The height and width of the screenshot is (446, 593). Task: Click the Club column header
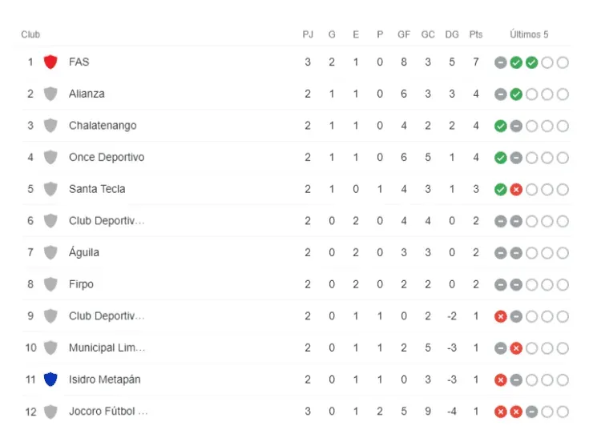point(30,34)
